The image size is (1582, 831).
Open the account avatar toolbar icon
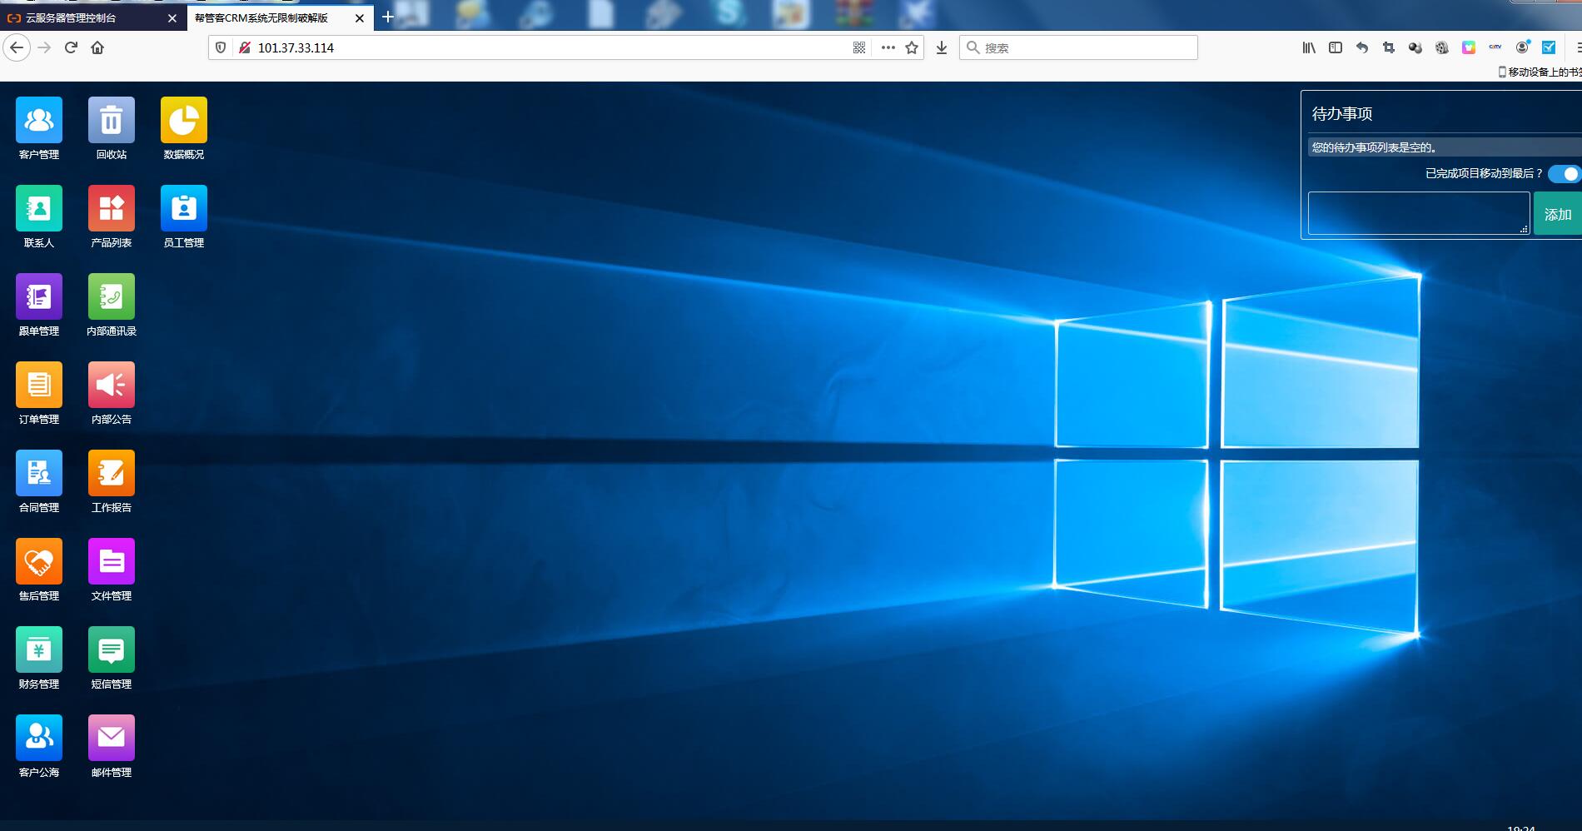click(1522, 47)
